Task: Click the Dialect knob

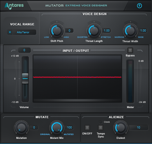Action: tap(121, 127)
